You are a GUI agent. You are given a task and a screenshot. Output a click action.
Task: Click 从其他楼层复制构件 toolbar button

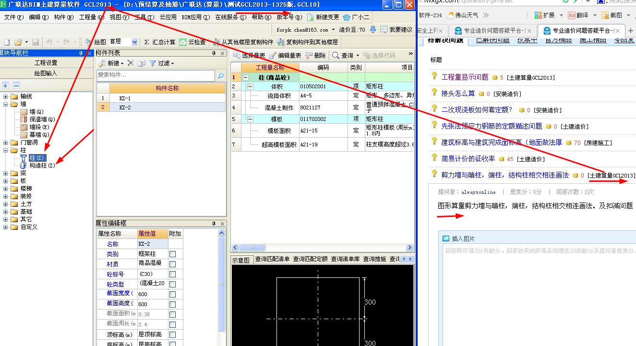point(243,42)
